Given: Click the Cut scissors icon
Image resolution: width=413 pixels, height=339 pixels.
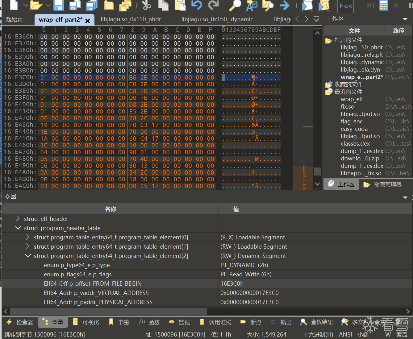Looking at the screenshot, I should tap(147, 5).
